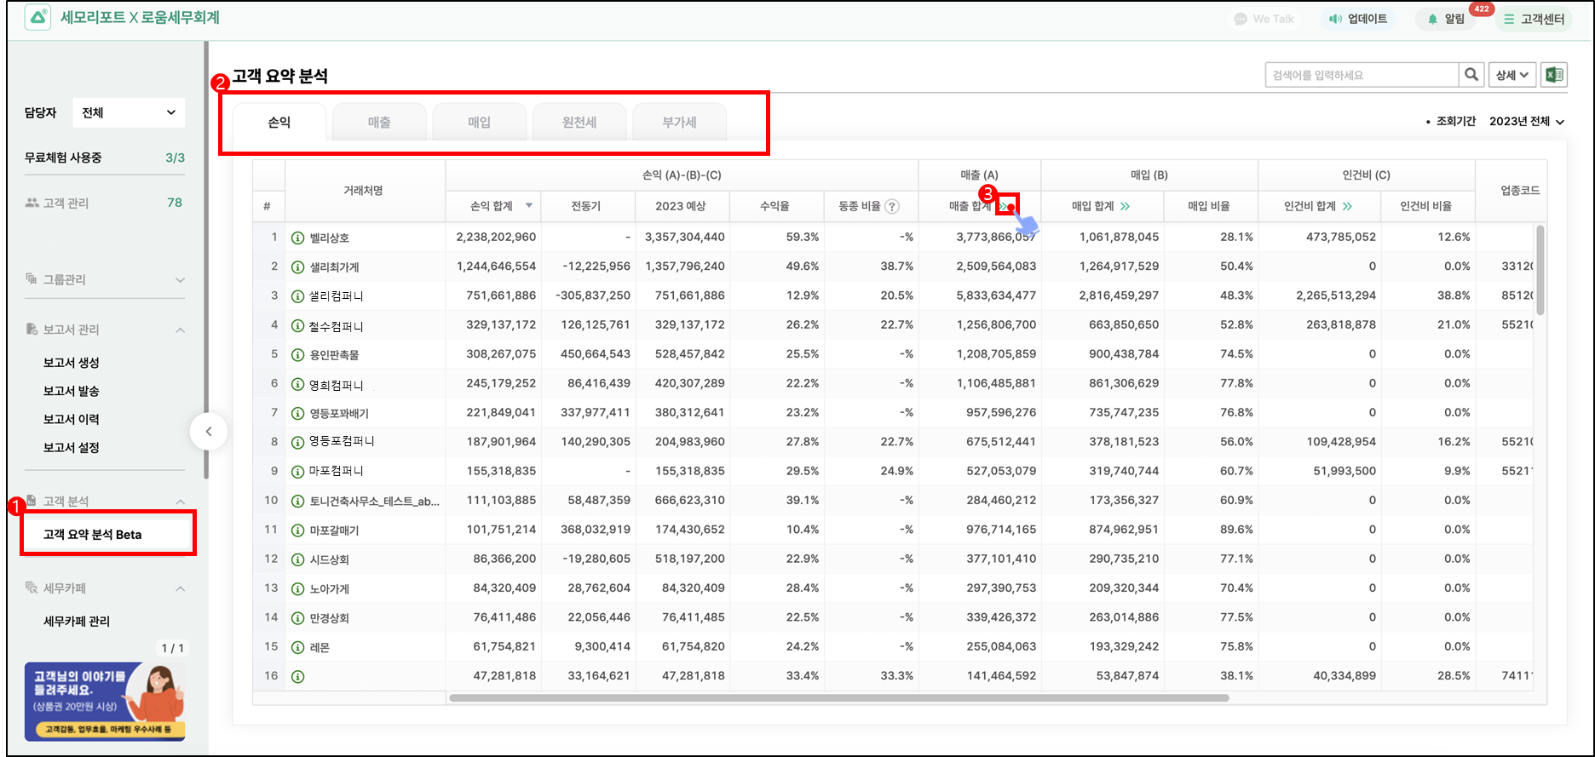
Task: Open the 담당자 전체 dropdown
Action: point(129,112)
